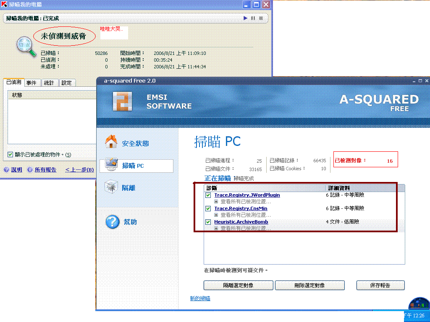This screenshot has width=430, height=322.
Task: Open the 統計 tab
Action: click(x=49, y=83)
